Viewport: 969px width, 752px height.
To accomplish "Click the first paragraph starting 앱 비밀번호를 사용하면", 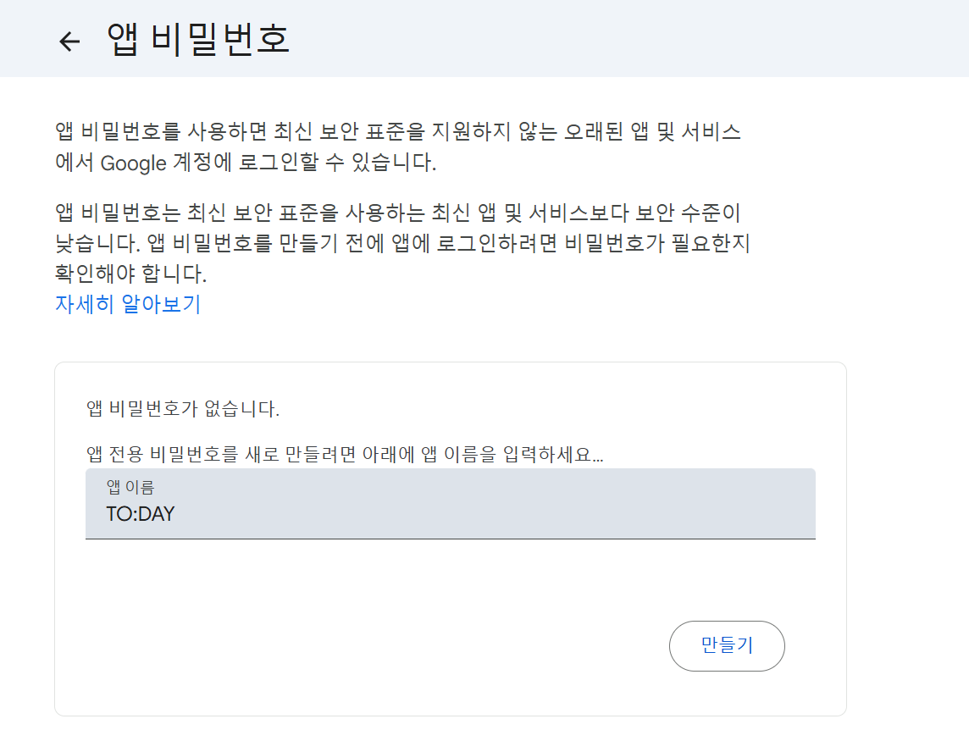I will pos(398,147).
